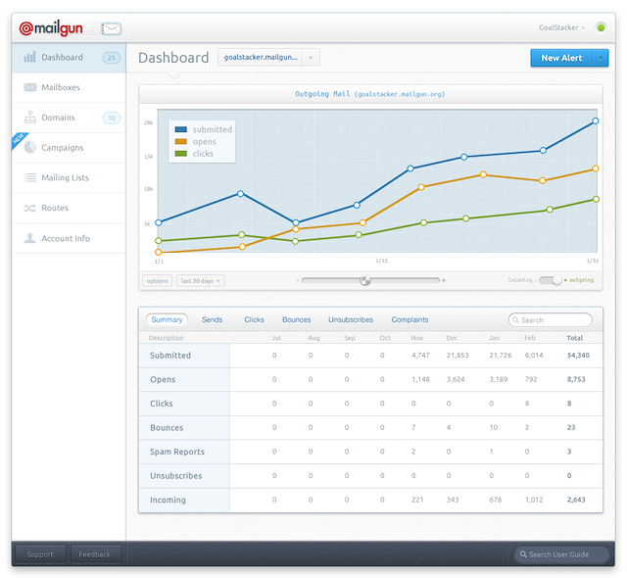Click the green clicks legend swatch

pos(180,154)
